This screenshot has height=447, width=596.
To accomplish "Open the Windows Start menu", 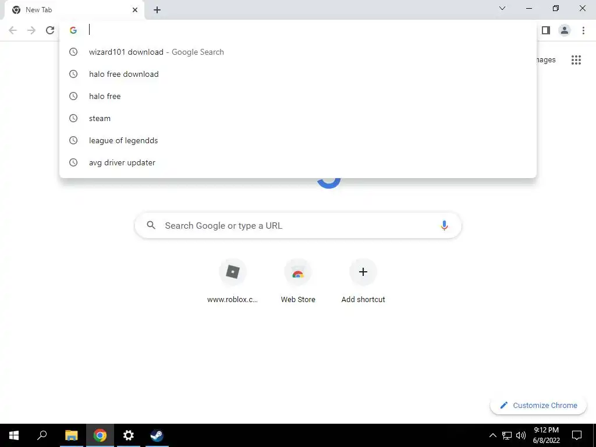I will (x=14, y=435).
